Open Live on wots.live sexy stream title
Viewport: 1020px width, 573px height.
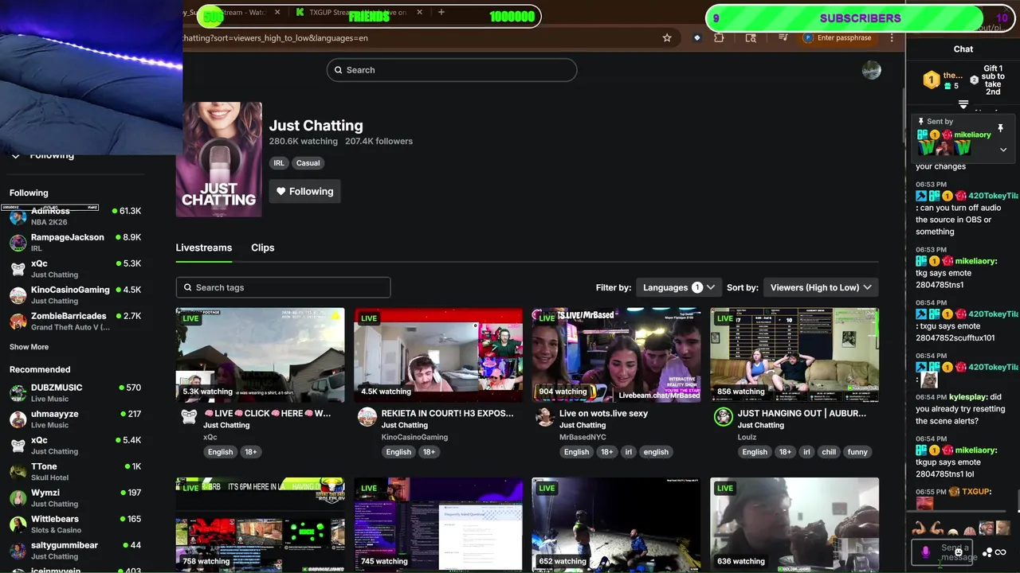(x=603, y=413)
